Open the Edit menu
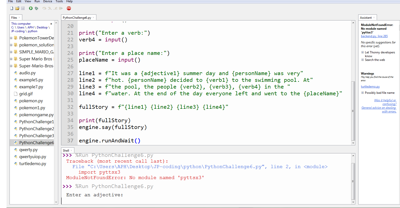The height and width of the screenshot is (208, 400). 19,1
